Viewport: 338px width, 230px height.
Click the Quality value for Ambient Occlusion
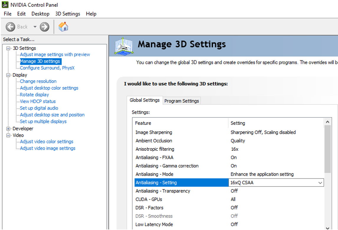238,141
